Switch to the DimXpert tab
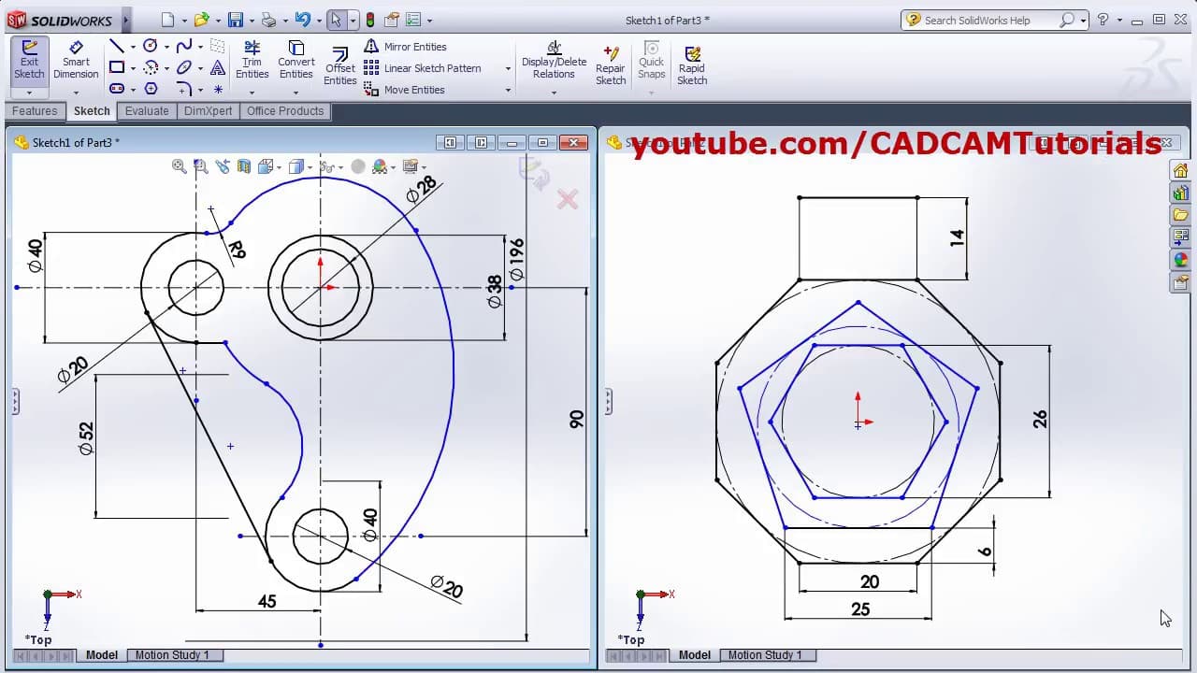 208,111
